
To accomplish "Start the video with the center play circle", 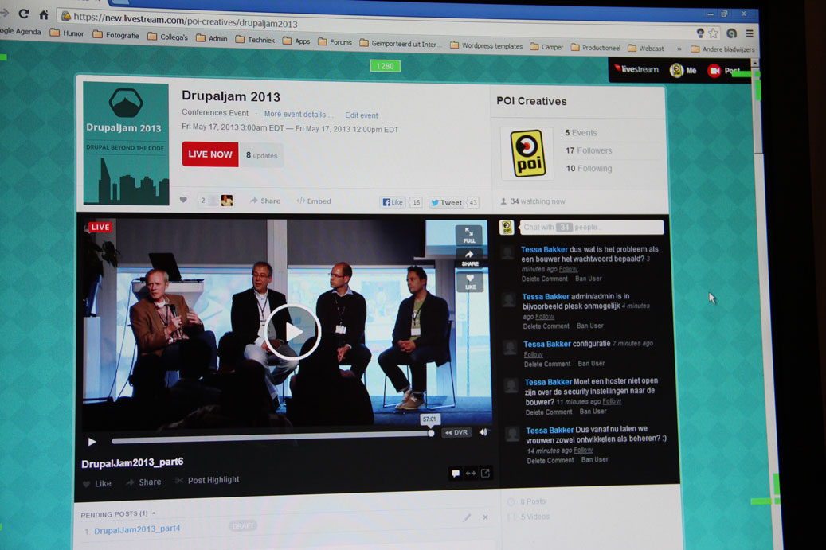I will pos(293,332).
